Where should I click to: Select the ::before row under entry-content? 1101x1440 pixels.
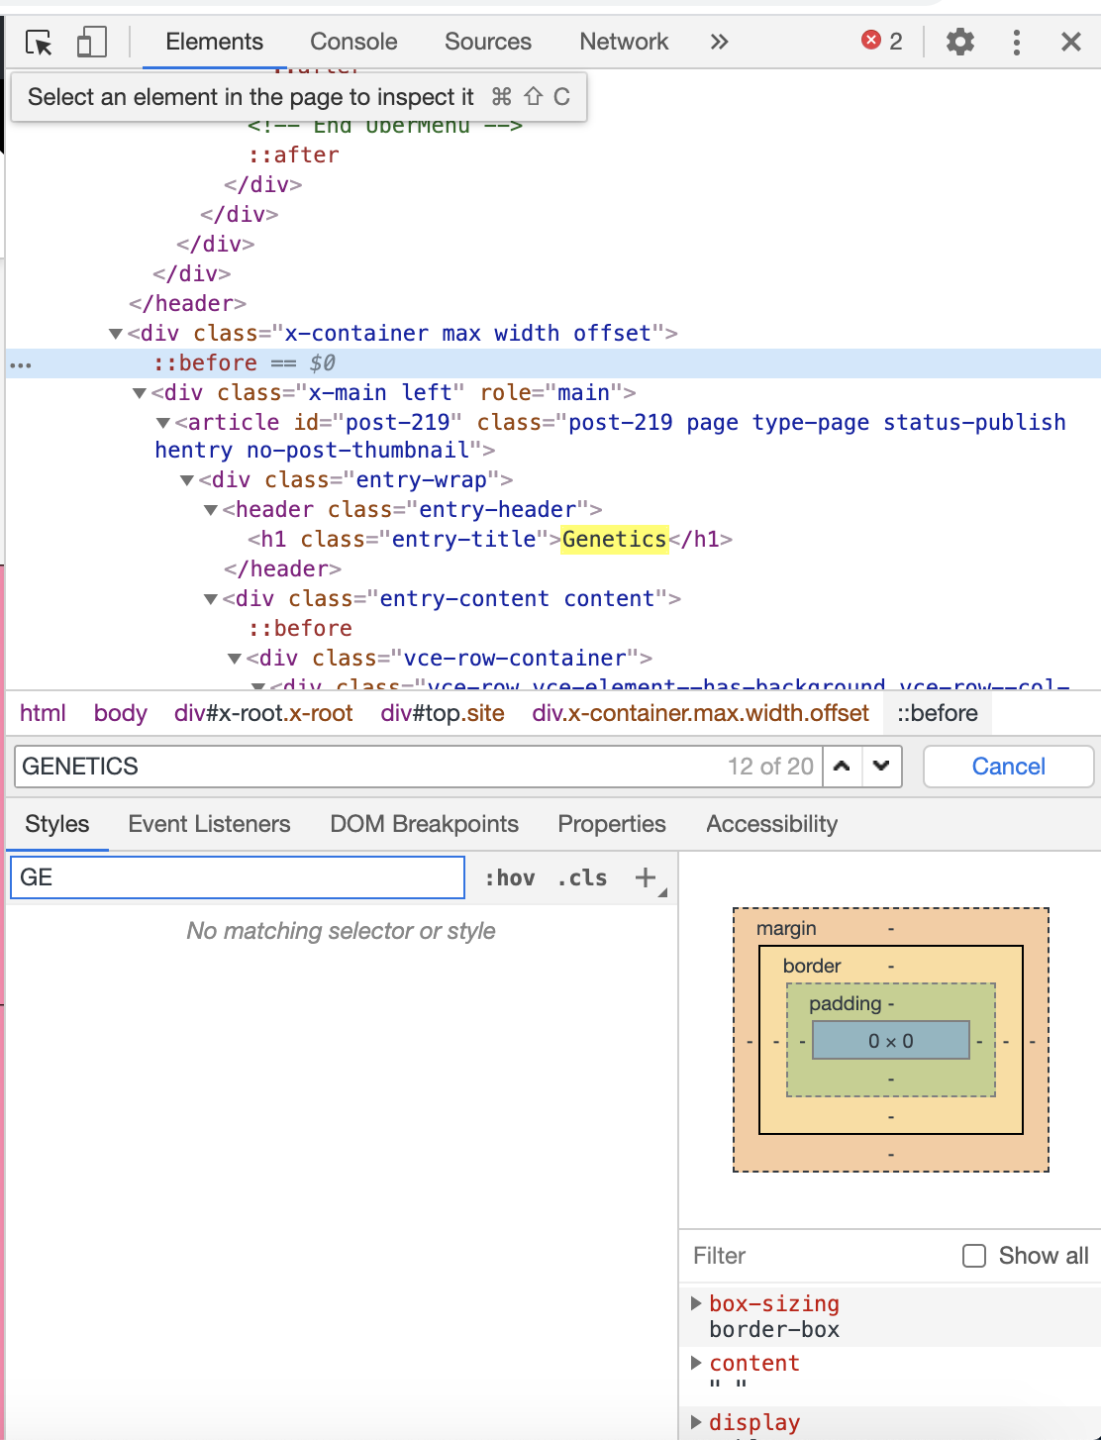click(300, 629)
